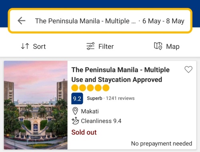Image resolution: width=200 pixels, height=152 pixels.
Task: View the 1241 reviews
Action: point(120,98)
